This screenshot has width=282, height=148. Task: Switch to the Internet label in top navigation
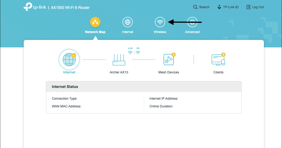coord(127,32)
